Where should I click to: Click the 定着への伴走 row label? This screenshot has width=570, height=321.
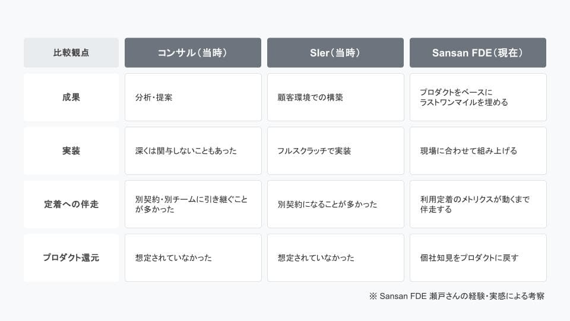[x=71, y=204]
